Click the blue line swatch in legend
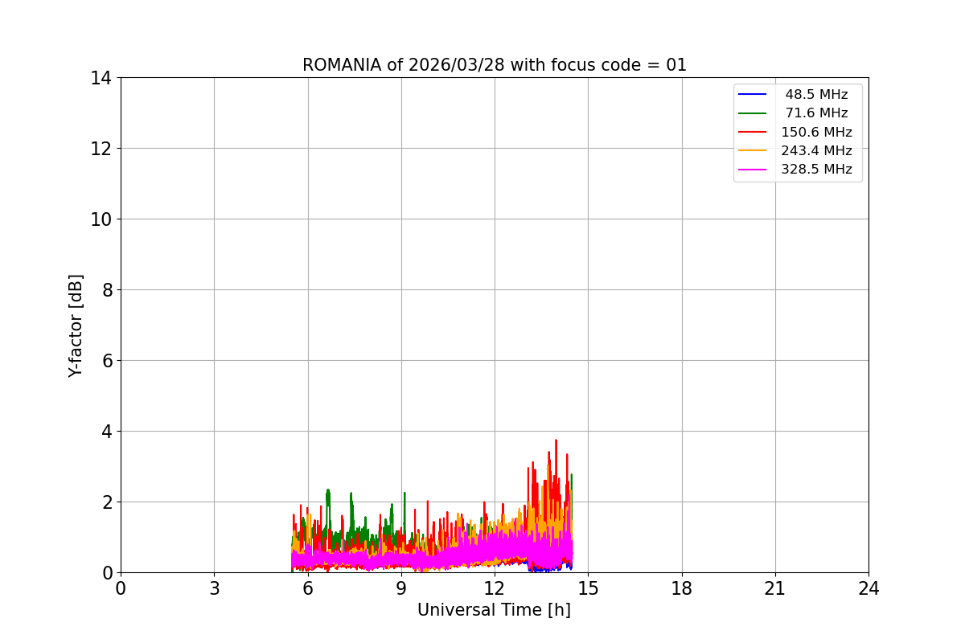The image size is (965, 643). tap(753, 95)
